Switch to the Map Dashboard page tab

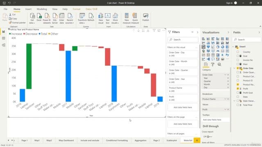pyautogui.click(x=66, y=140)
